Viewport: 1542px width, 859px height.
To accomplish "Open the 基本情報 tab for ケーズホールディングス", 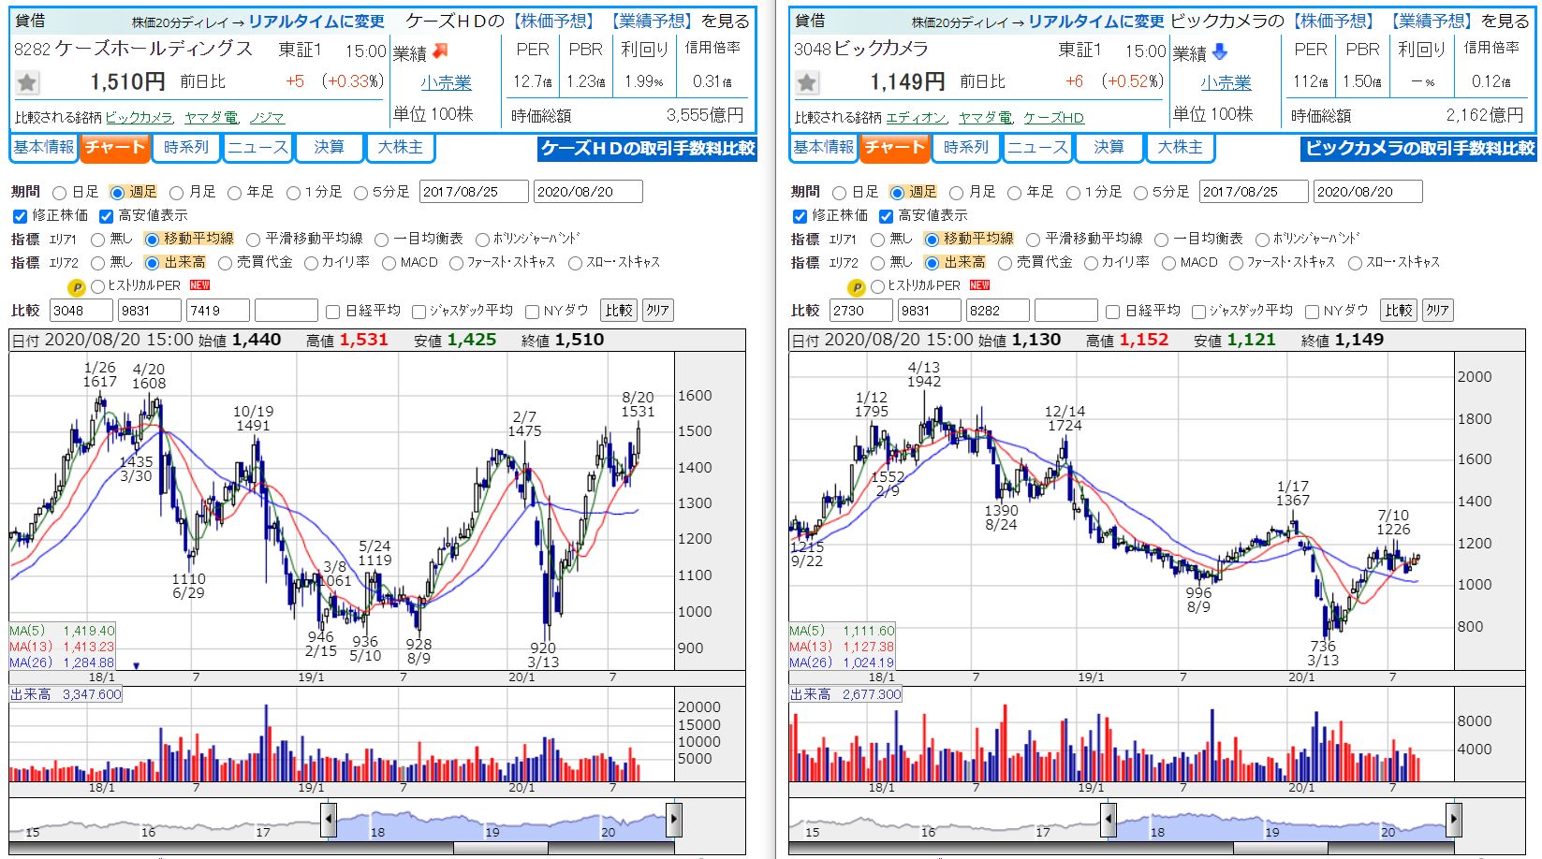I will tap(44, 148).
